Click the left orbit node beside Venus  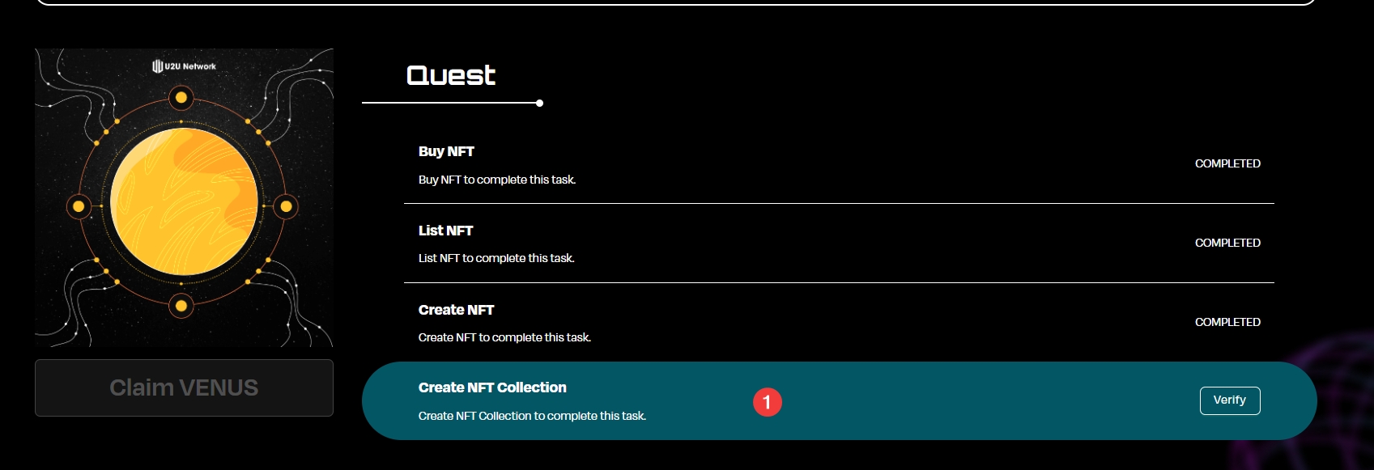(79, 206)
